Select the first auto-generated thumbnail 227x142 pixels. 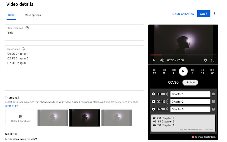(52, 118)
